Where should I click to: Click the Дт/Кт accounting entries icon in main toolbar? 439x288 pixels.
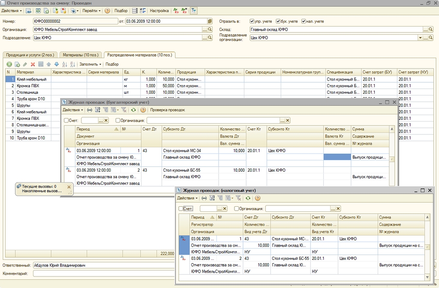176,11
